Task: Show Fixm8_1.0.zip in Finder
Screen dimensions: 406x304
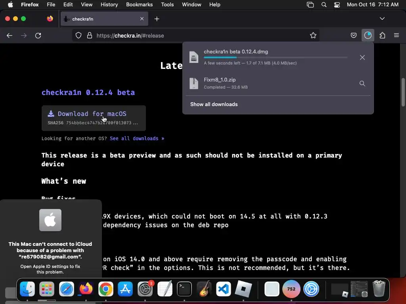Action: coord(362,84)
